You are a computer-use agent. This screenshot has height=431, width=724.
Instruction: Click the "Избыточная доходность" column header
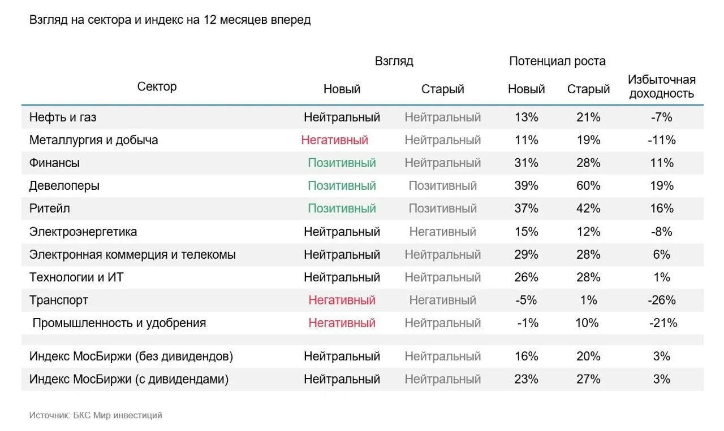[661, 86]
